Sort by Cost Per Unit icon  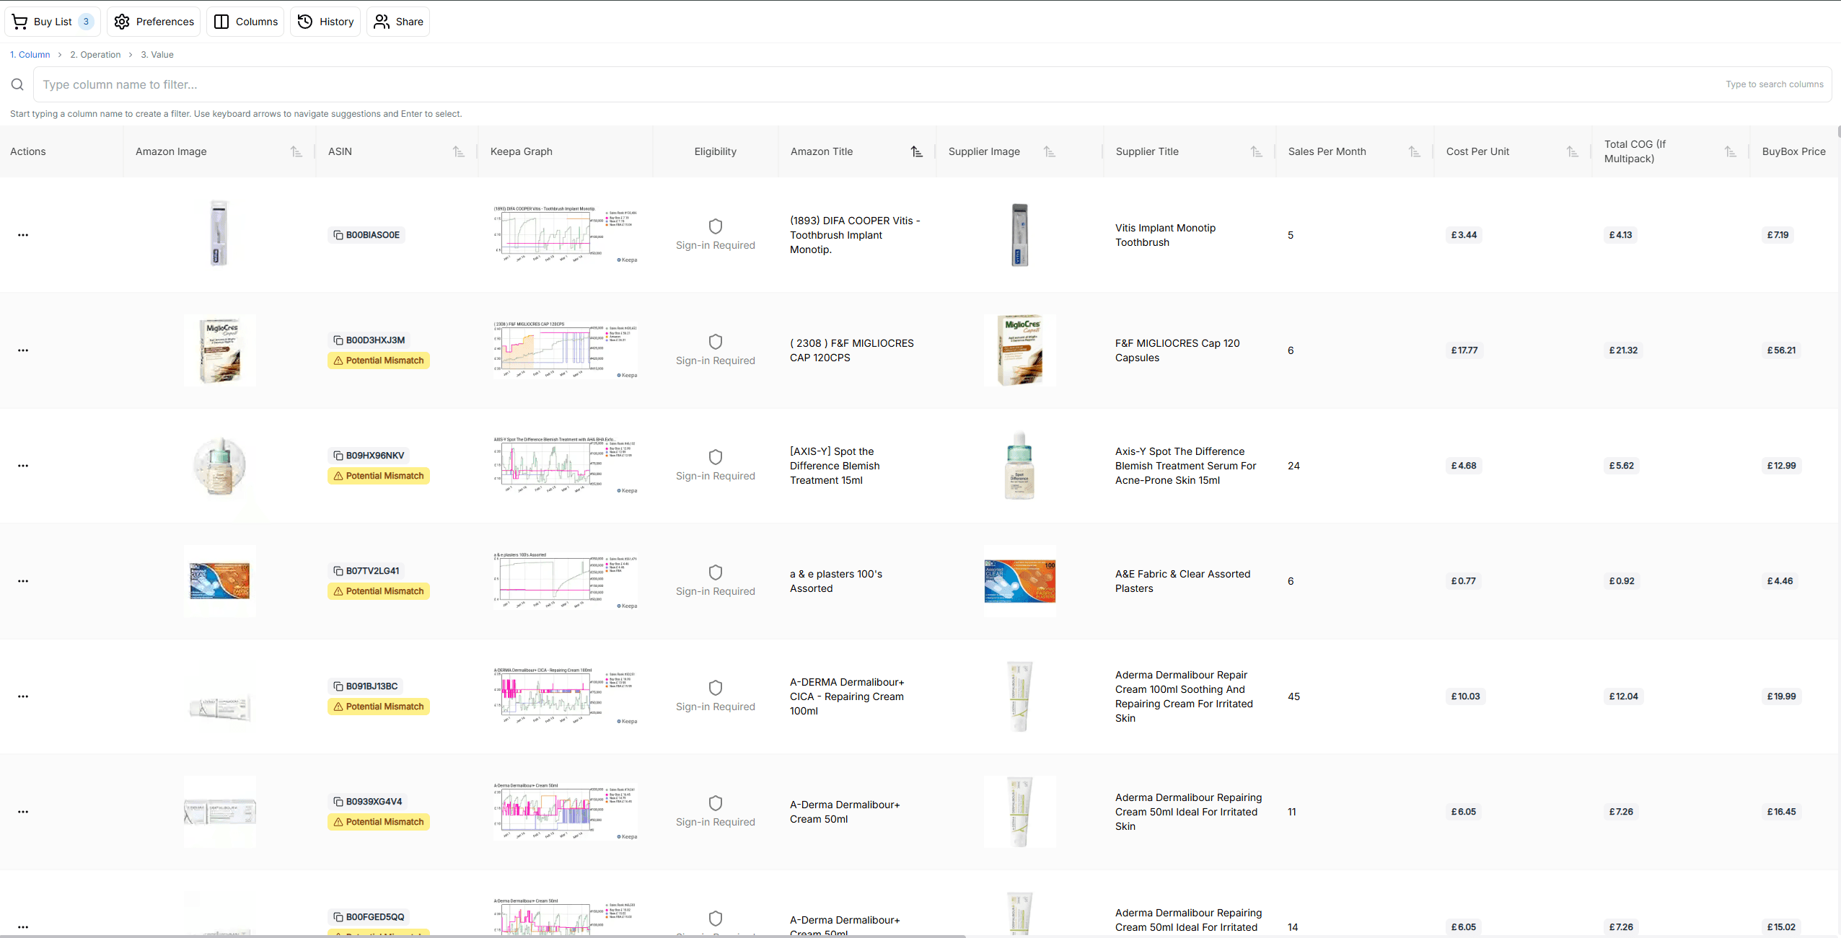(1573, 151)
